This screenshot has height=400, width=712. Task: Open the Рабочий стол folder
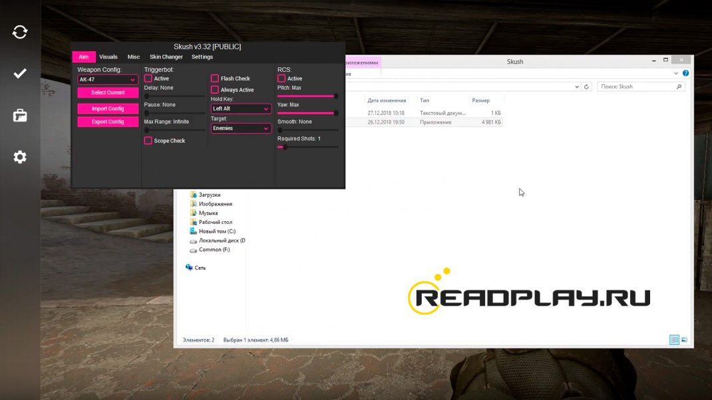pos(211,222)
